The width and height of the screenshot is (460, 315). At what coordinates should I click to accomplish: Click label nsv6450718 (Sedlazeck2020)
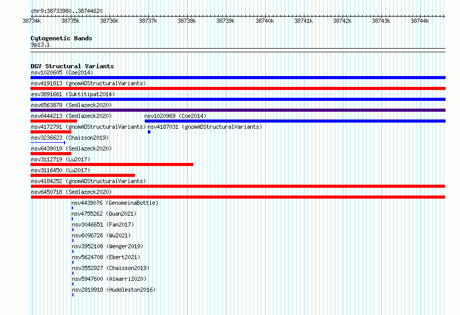71,192
